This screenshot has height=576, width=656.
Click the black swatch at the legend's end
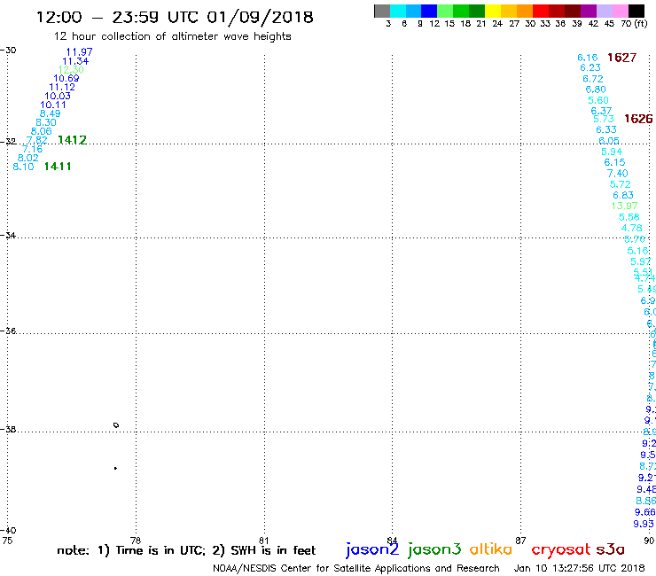point(636,12)
